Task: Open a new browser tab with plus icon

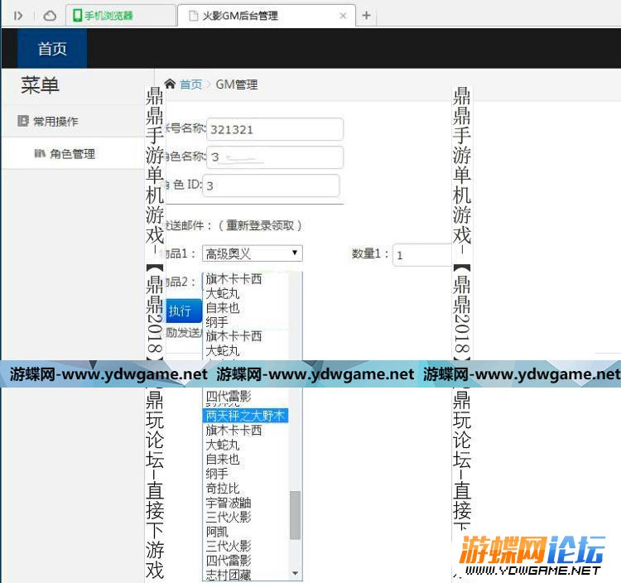Action: [x=366, y=16]
